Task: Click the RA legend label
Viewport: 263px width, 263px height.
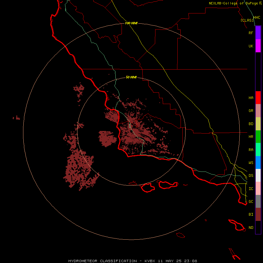Action: pos(251,150)
